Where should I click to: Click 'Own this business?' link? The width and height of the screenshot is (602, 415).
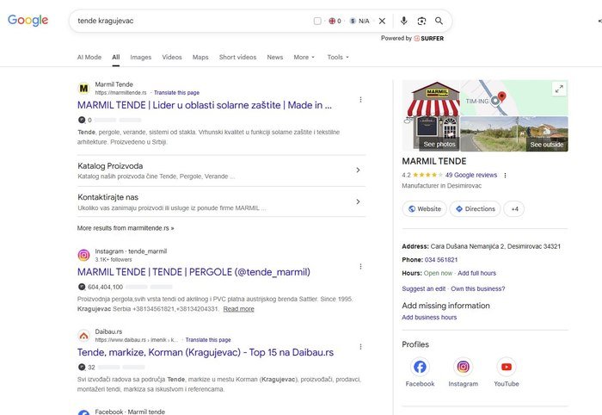[478, 288]
